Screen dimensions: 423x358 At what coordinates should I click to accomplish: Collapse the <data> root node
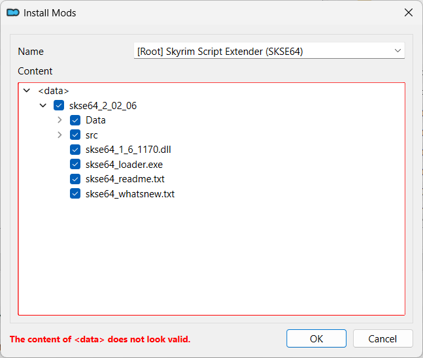26,91
